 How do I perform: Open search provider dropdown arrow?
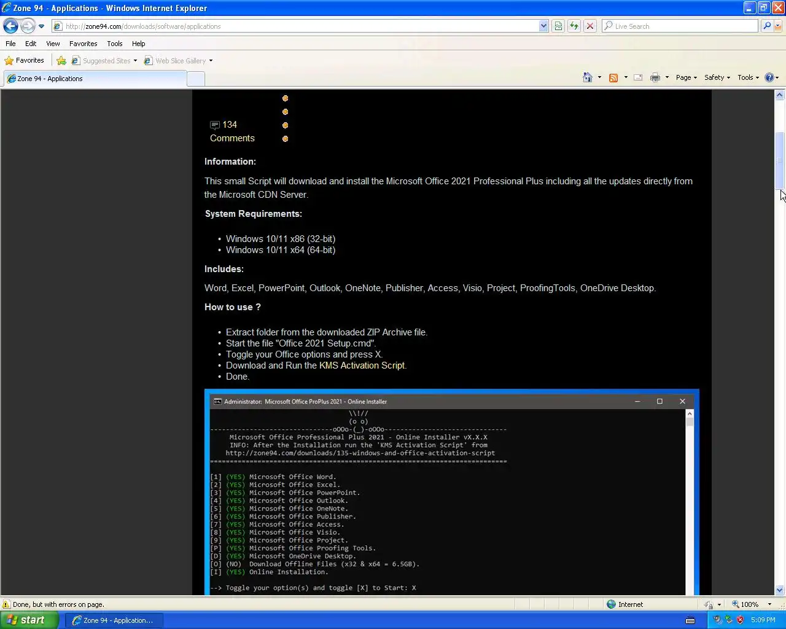(778, 26)
